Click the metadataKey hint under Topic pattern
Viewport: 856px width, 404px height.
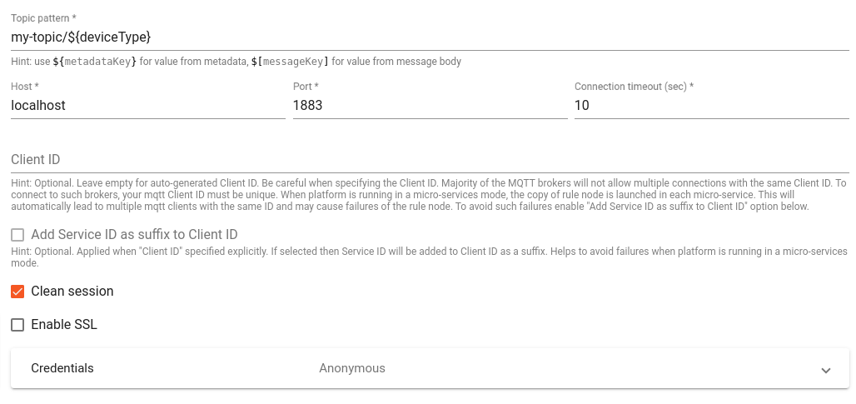point(100,62)
